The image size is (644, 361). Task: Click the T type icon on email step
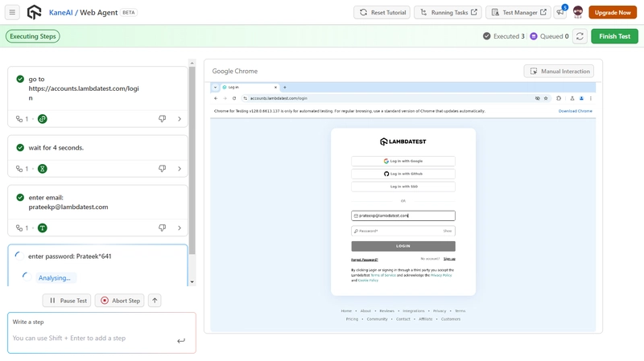pos(43,228)
